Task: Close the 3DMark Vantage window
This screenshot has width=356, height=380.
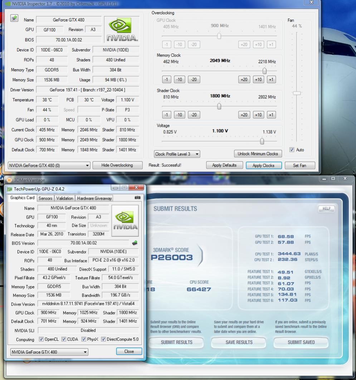Action: 345,179
